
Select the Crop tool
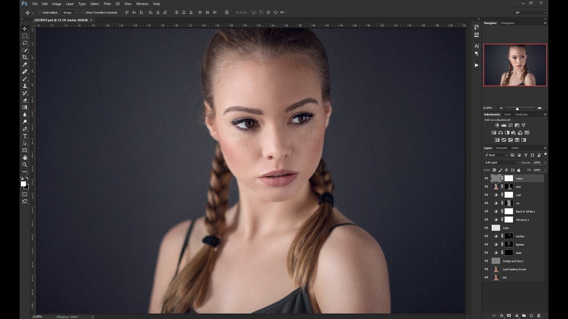(x=25, y=57)
